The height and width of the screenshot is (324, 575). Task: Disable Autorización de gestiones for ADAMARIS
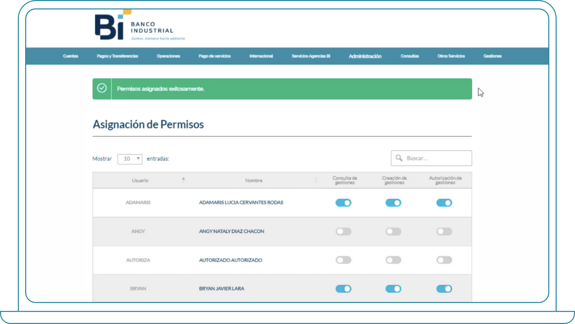444,203
